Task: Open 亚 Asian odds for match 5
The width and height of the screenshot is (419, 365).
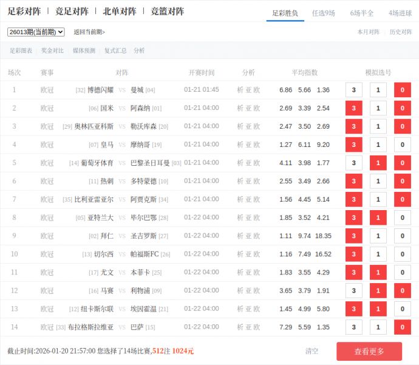Action: tap(248, 163)
